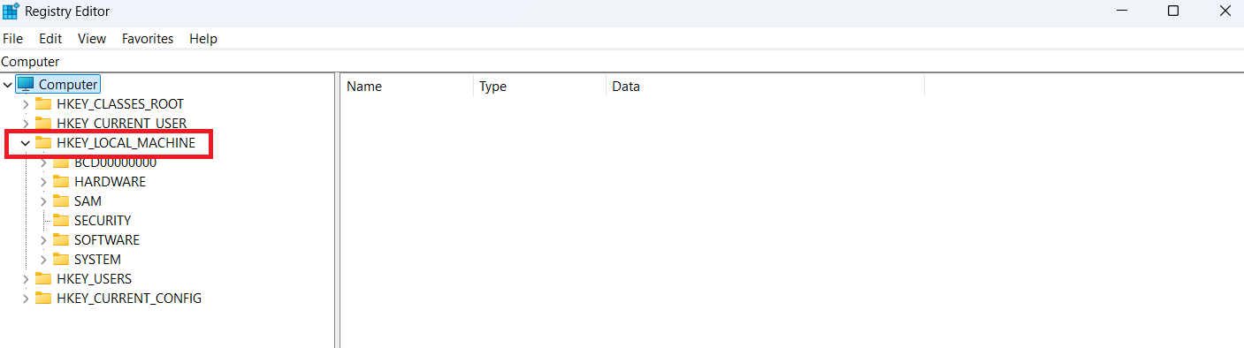The height and width of the screenshot is (348, 1244).
Task: Select the HARDWARE key label
Action: (x=110, y=181)
